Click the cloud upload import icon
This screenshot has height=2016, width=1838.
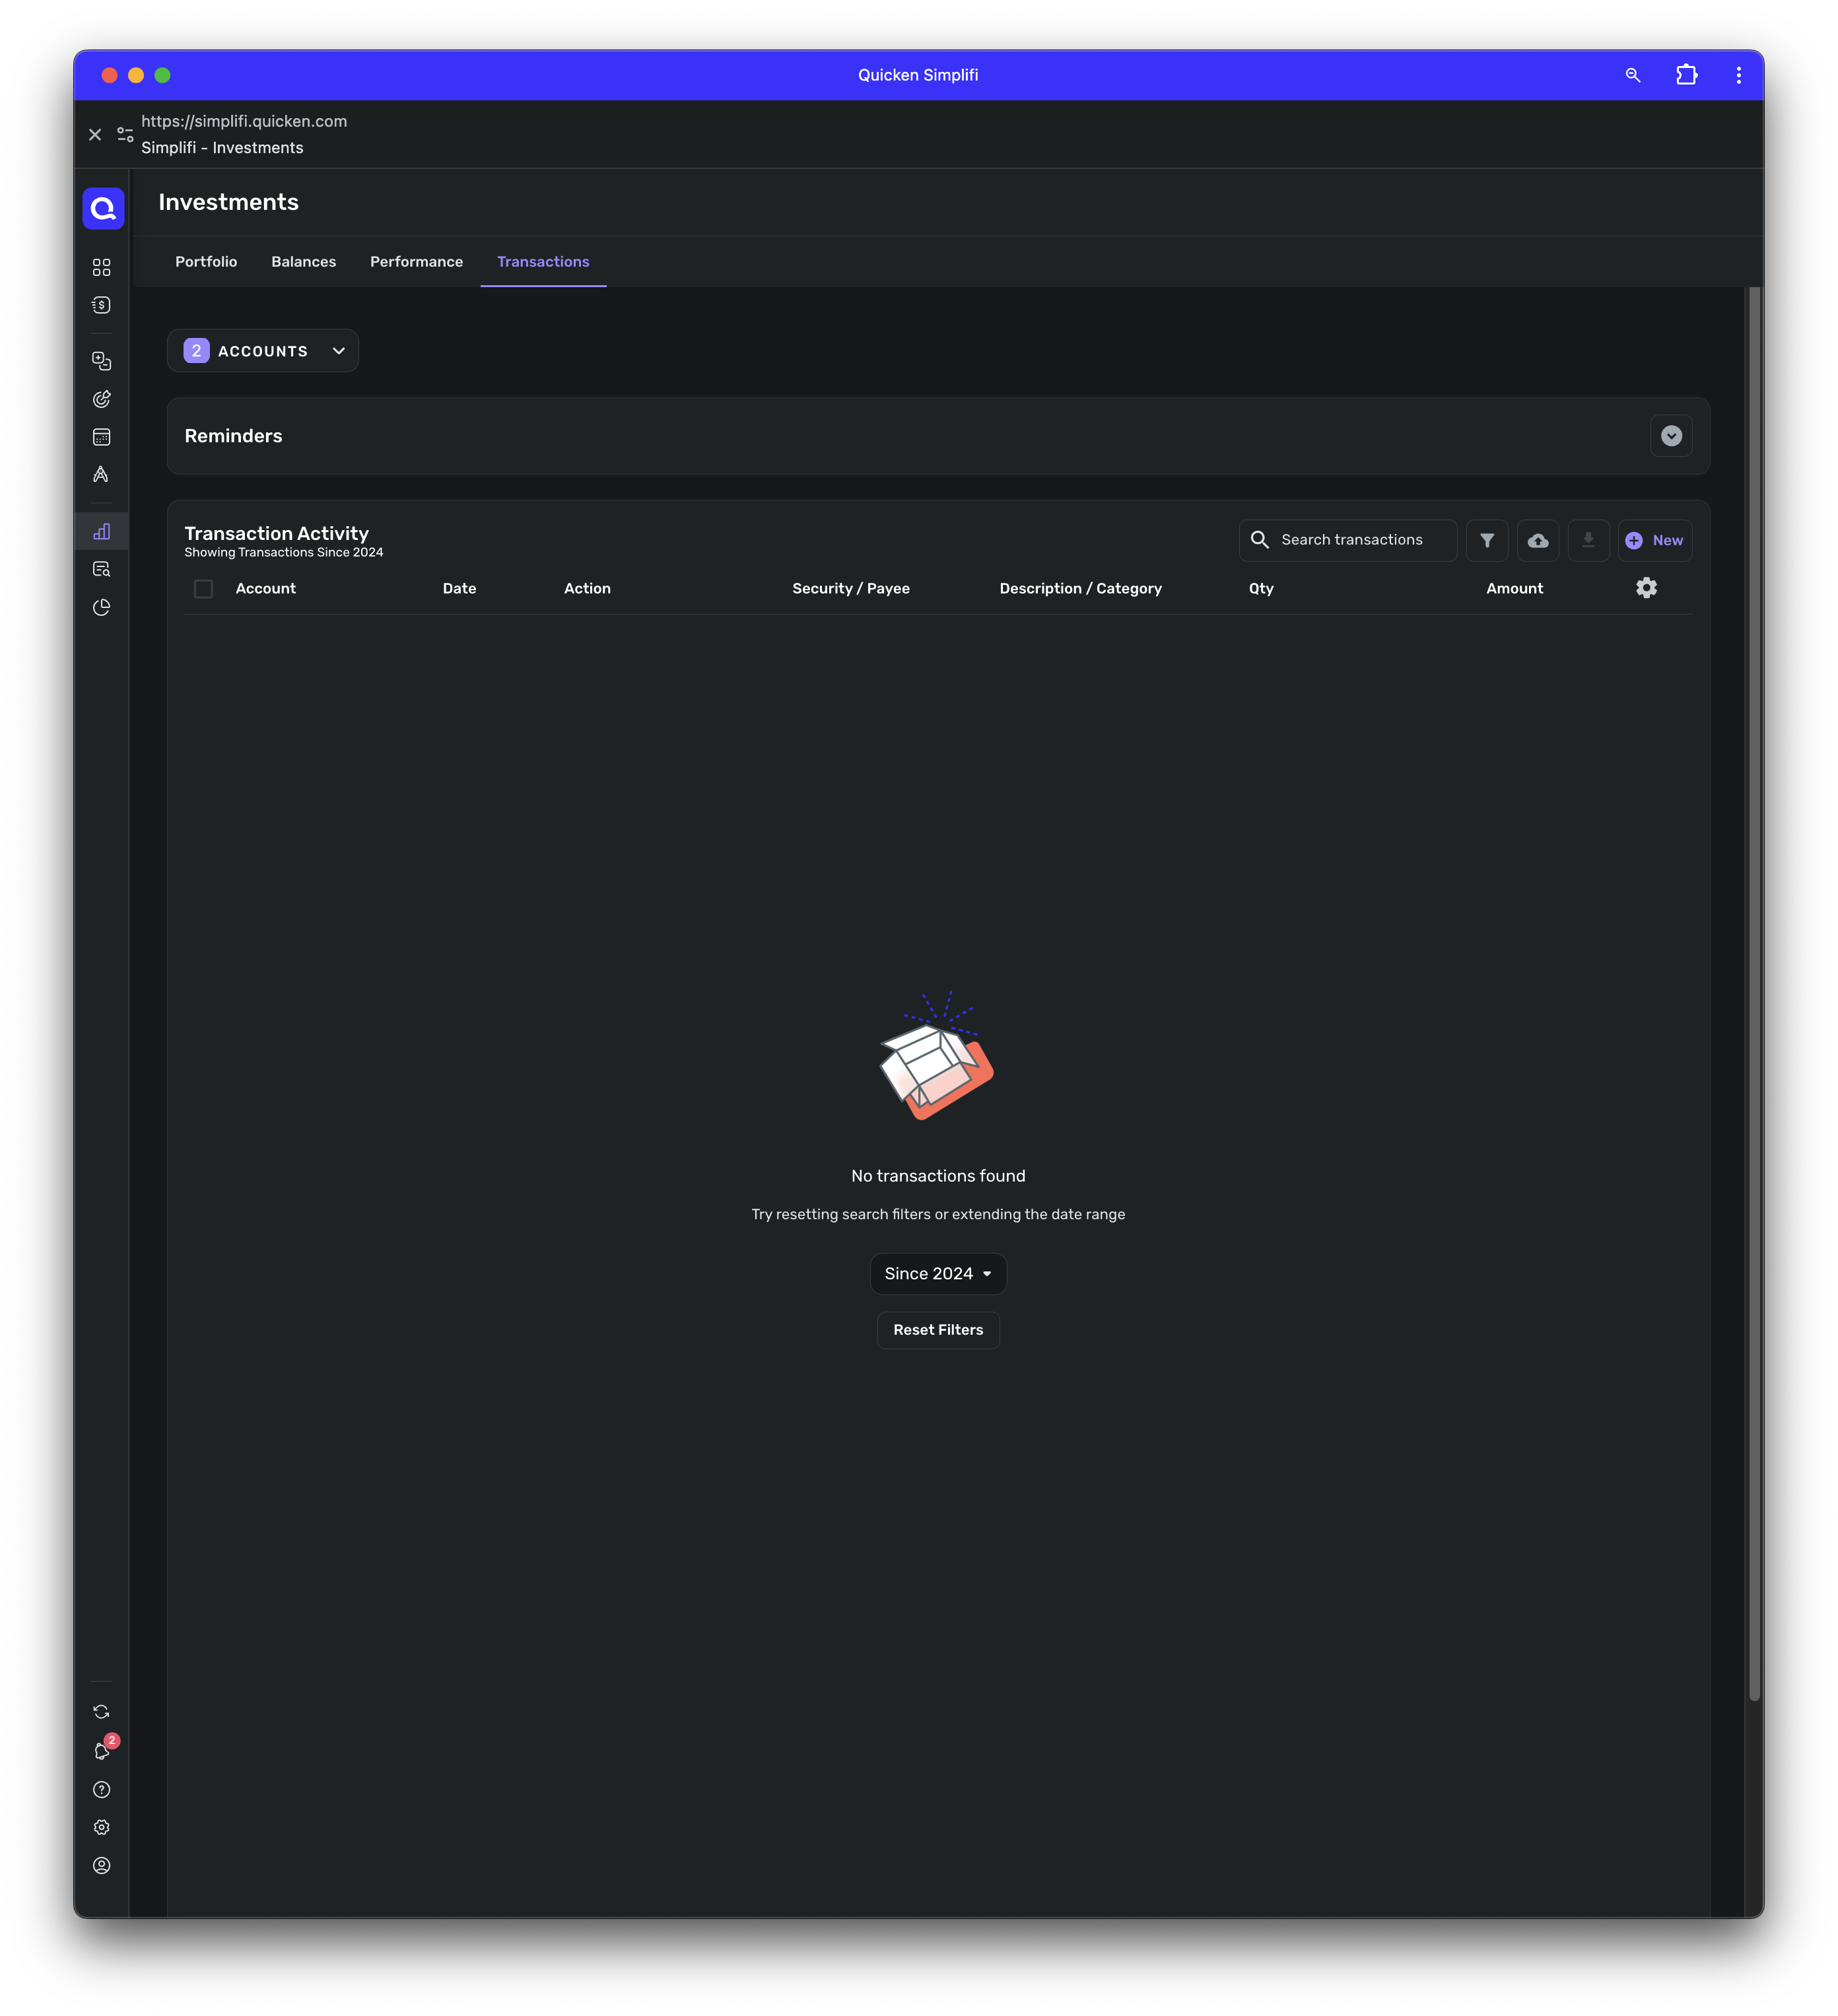pos(1538,540)
